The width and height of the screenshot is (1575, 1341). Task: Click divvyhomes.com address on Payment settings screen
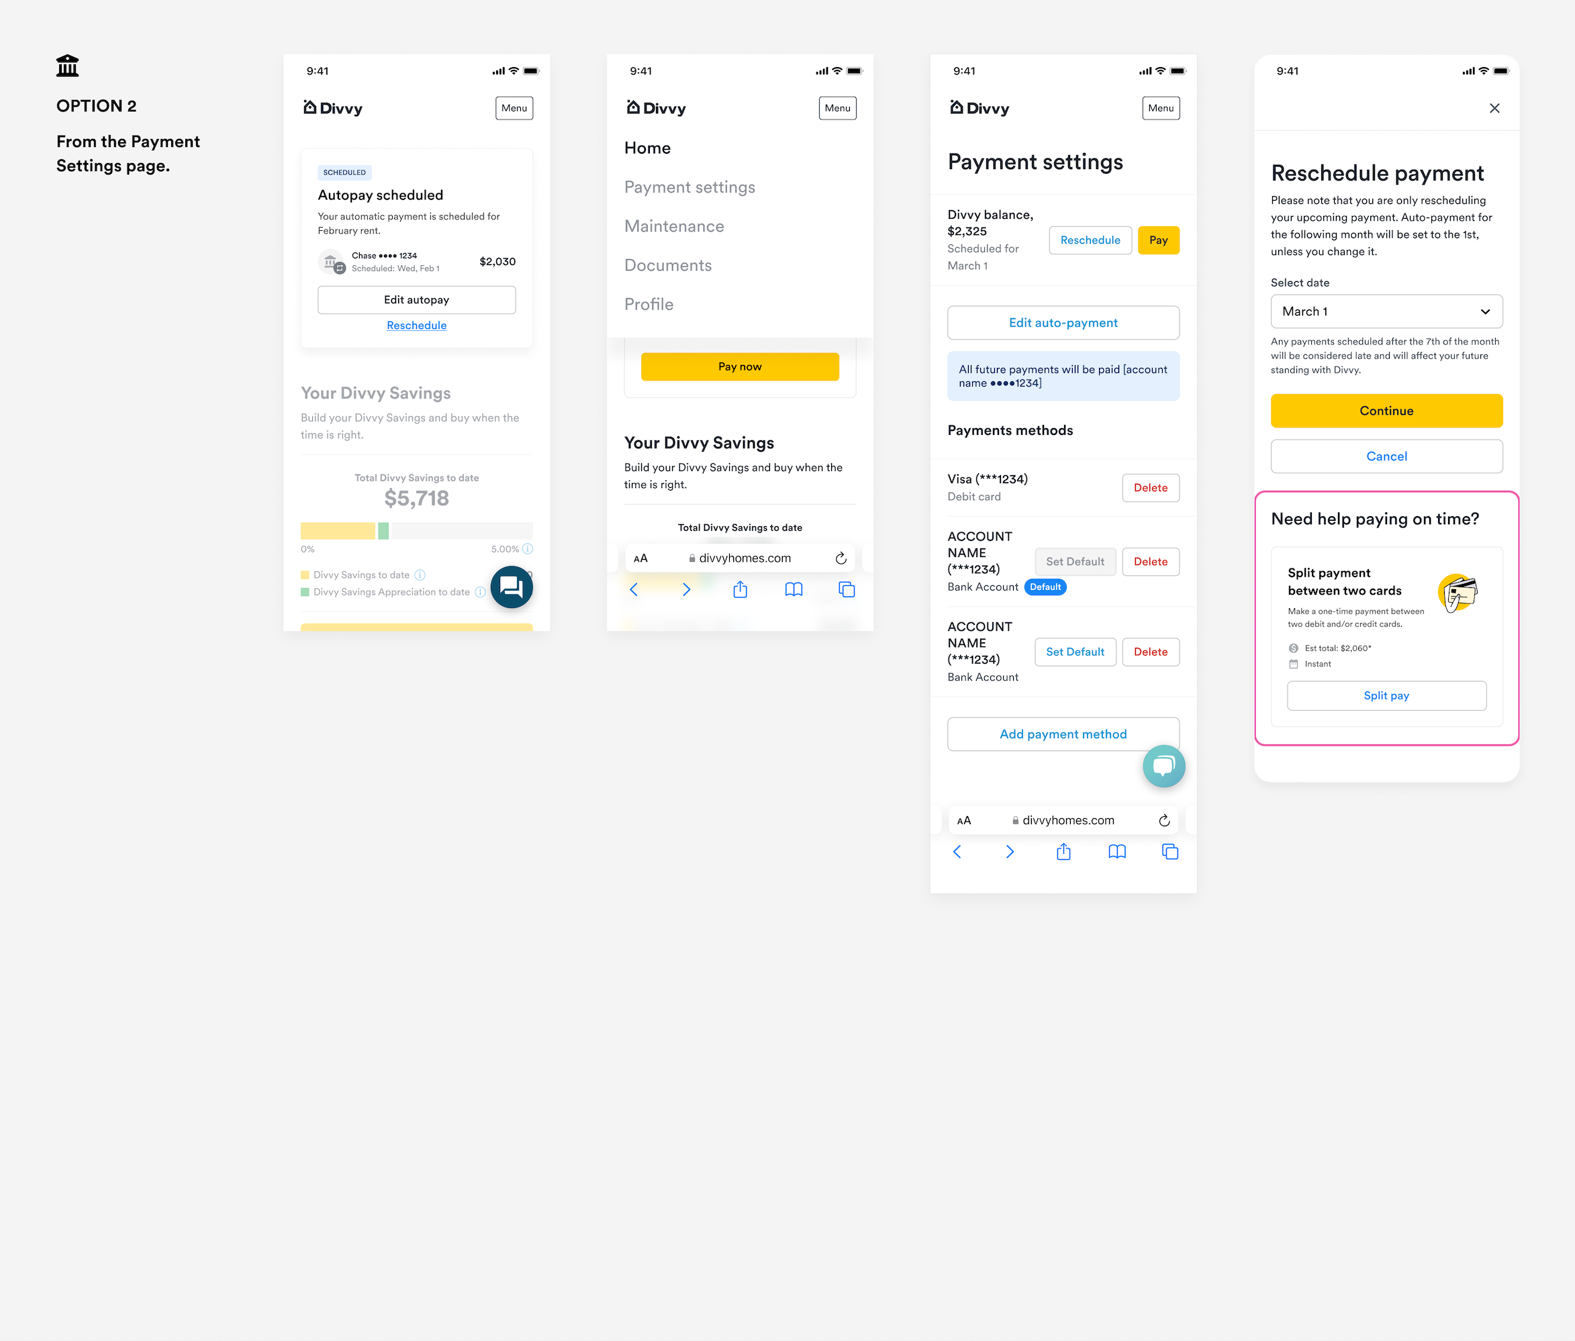[x=1063, y=819]
